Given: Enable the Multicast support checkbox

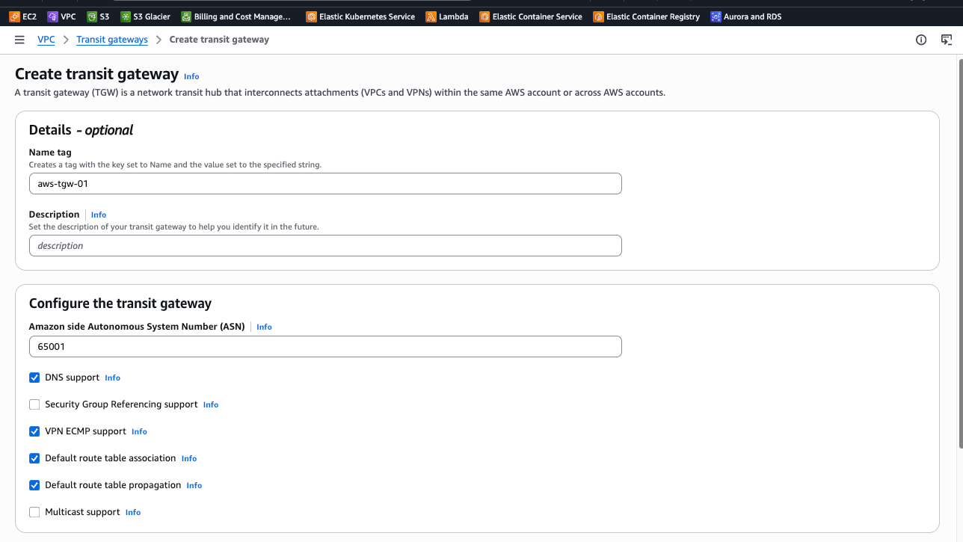Looking at the screenshot, I should coord(34,512).
